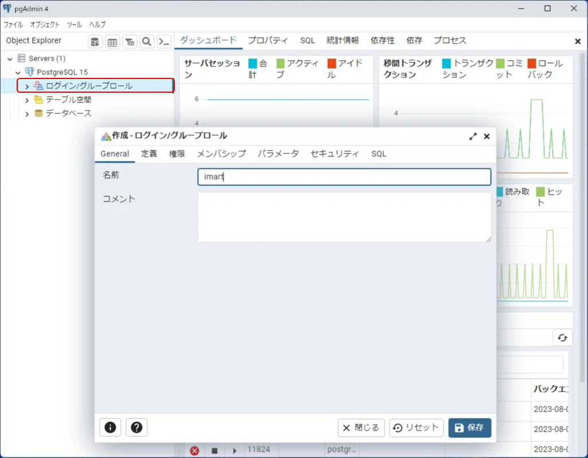Launch the PSQL Tool terminal icon
This screenshot has width=588, height=458.
pos(164,42)
